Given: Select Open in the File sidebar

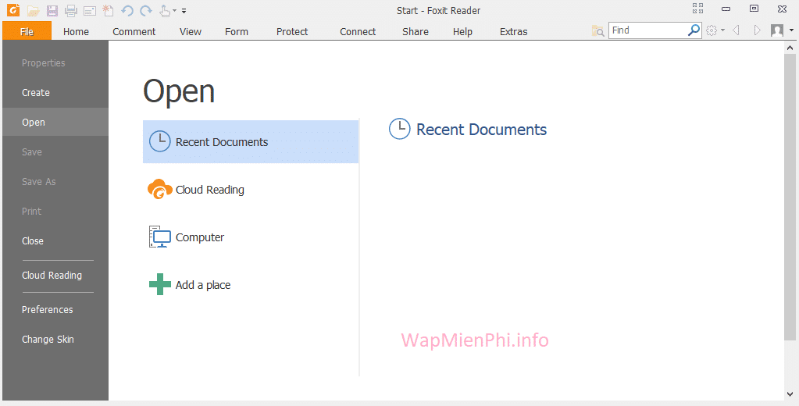Looking at the screenshot, I should (55, 123).
